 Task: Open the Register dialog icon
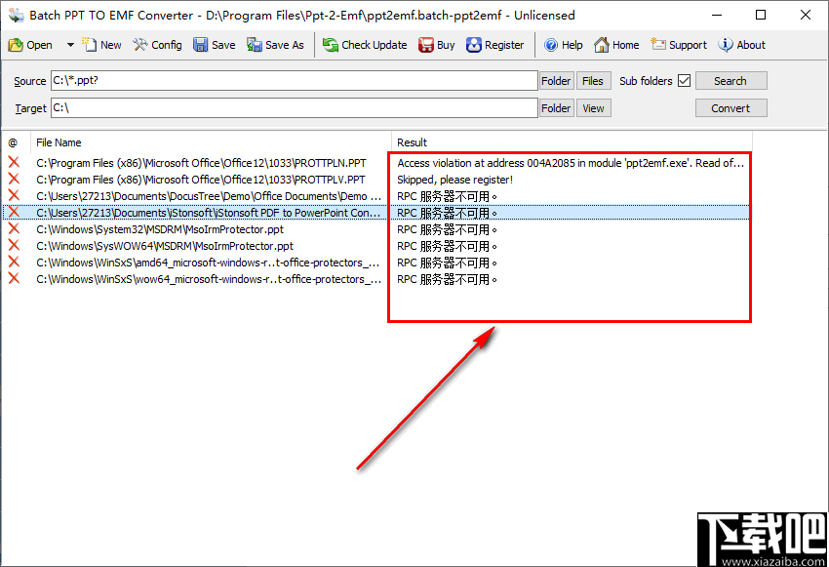495,44
